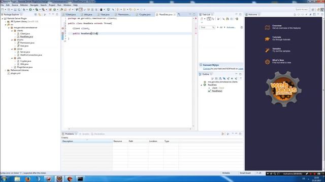Click the Connect link under Connect Mylyn
The height and width of the screenshot is (182, 325).
[x=207, y=69]
